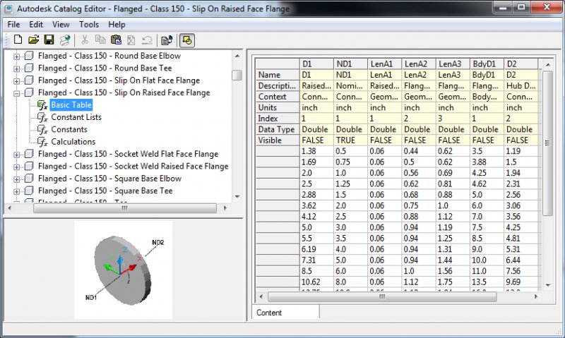Viewport: 565px width, 338px height.
Task: Click the TRUE cell under ND1 Visible
Action: [350, 140]
